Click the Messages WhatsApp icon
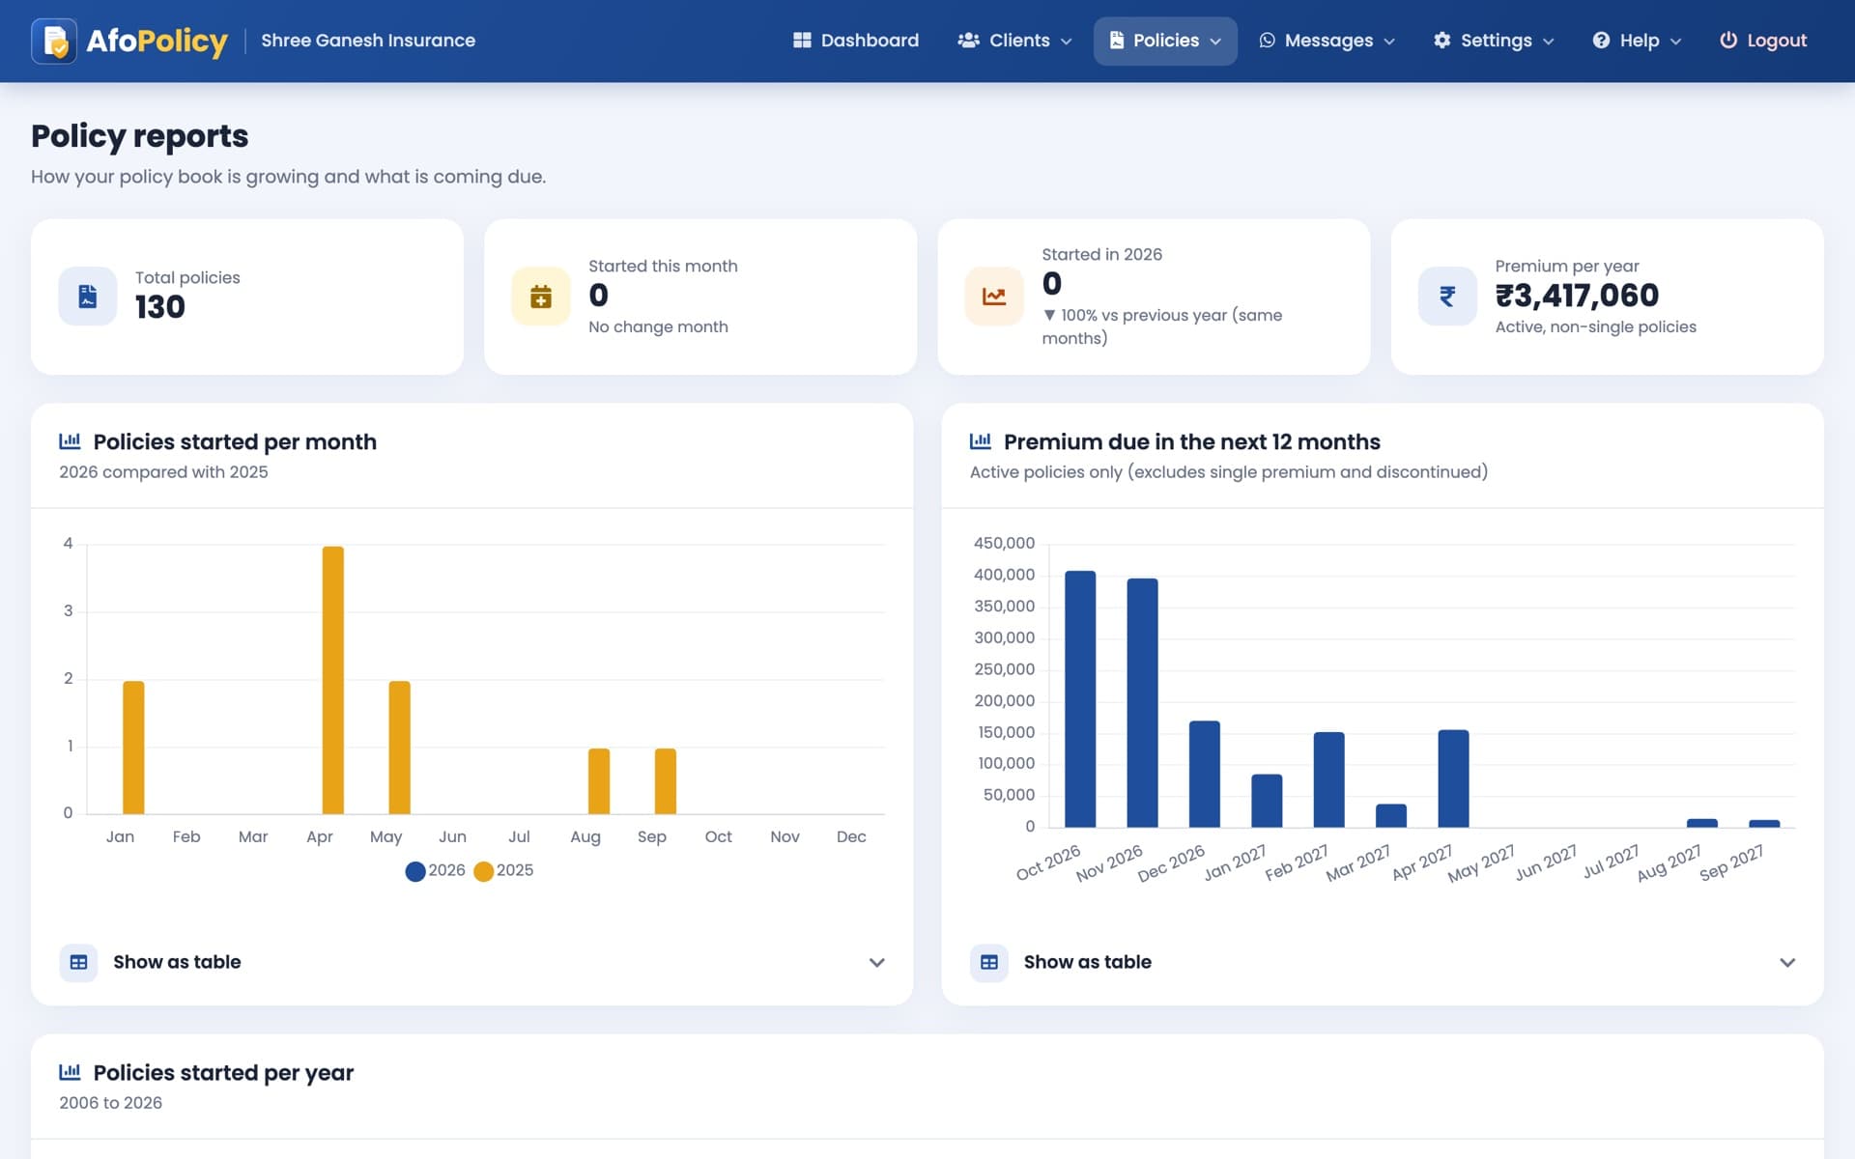The image size is (1855, 1159). coord(1268,41)
